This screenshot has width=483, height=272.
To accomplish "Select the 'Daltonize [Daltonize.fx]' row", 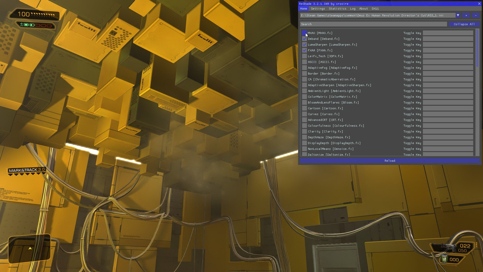I will point(329,155).
